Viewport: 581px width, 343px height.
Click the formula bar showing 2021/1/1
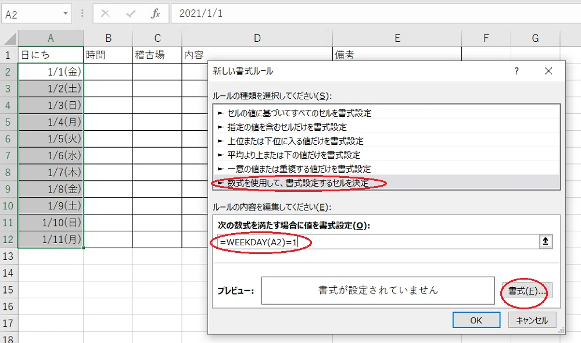376,14
